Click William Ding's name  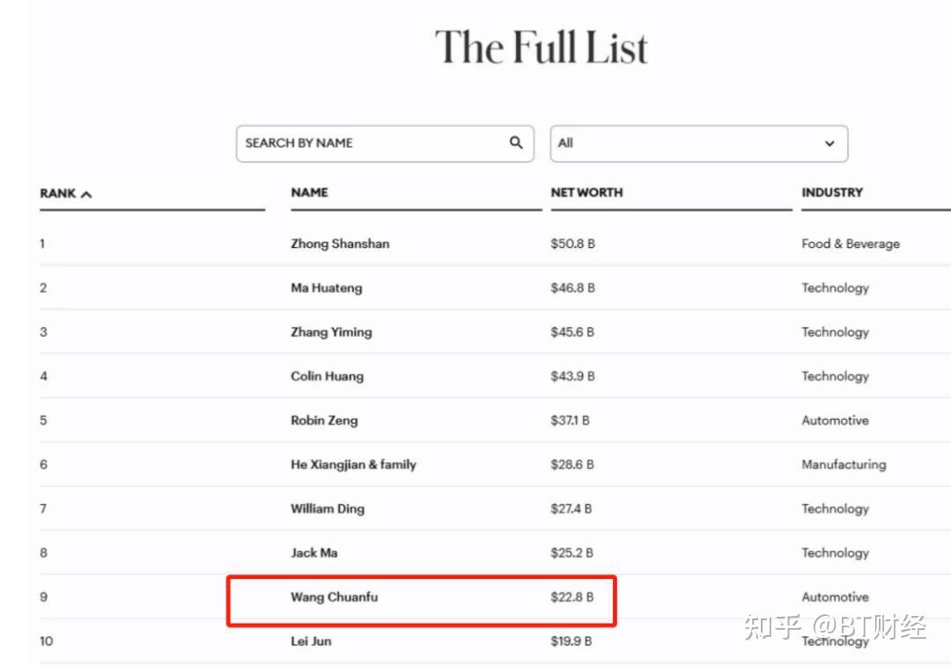click(327, 509)
